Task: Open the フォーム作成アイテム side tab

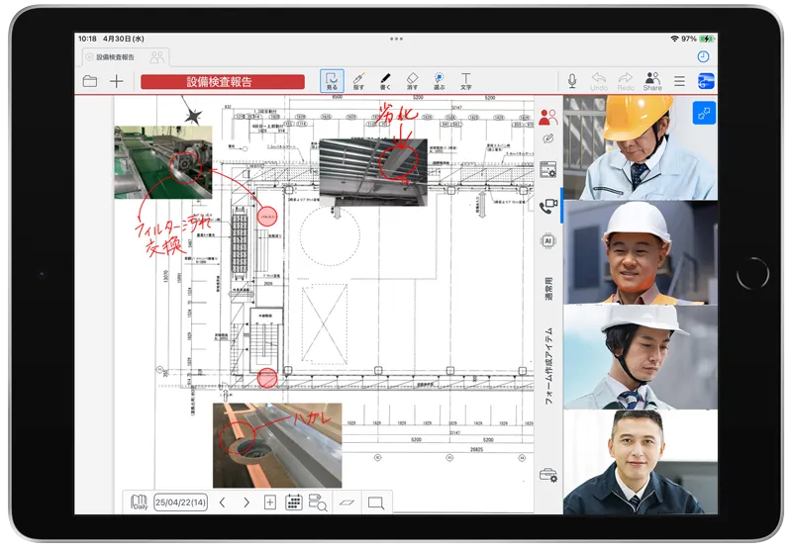Action: pyautogui.click(x=548, y=361)
